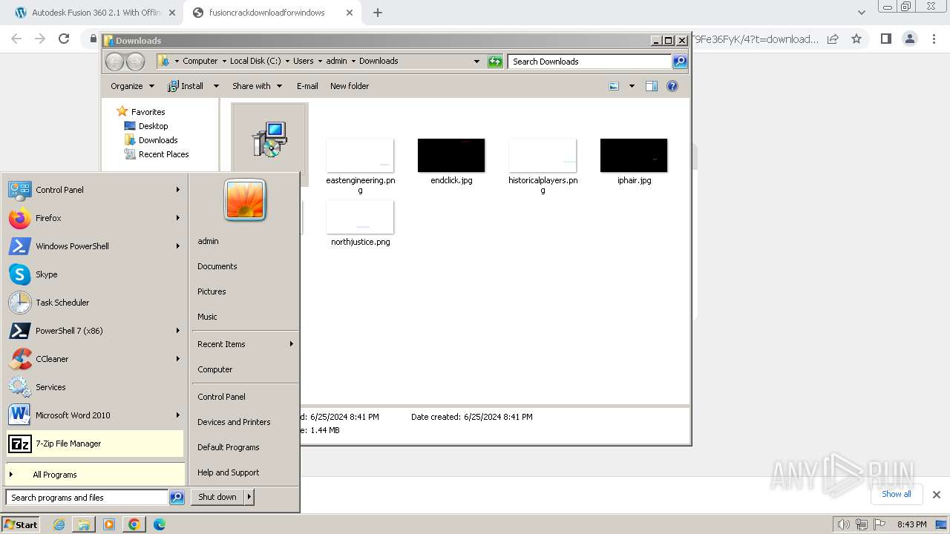Open the Organize dropdown menu

(x=133, y=86)
